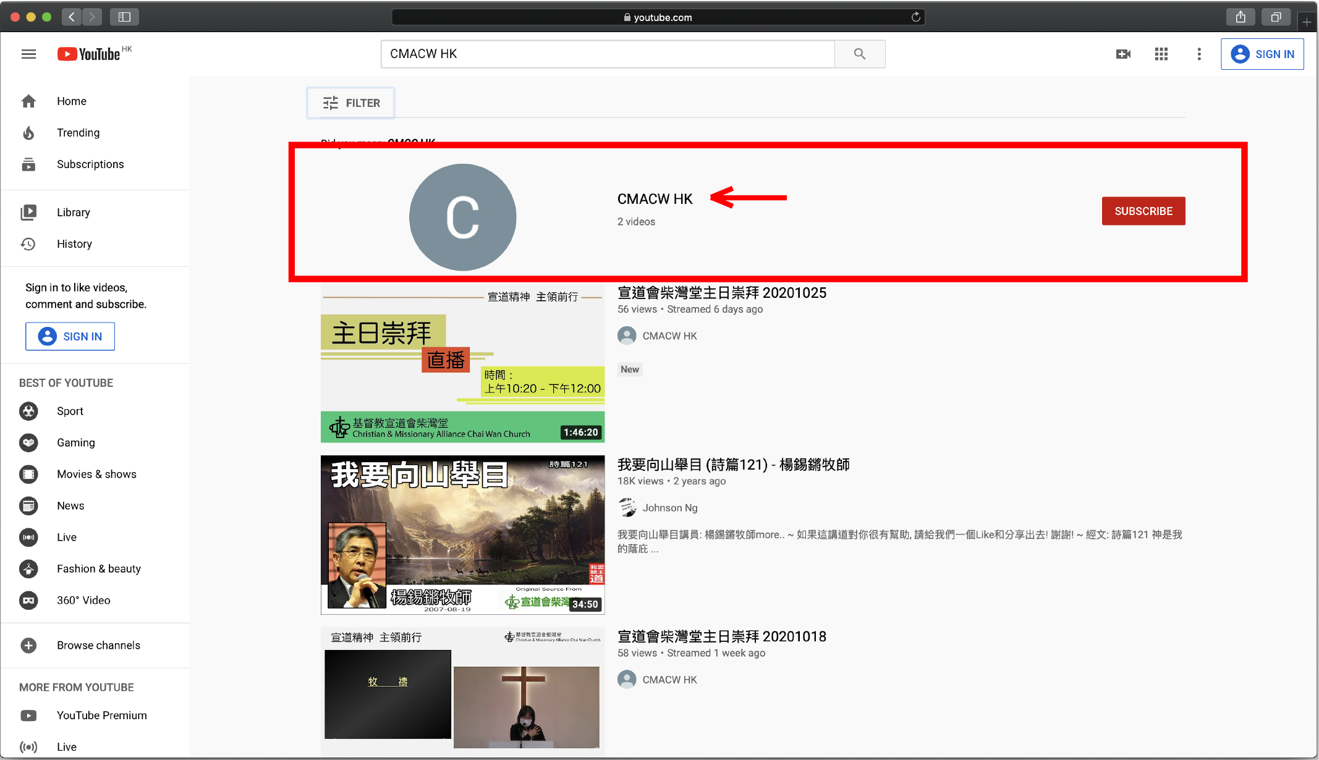The width and height of the screenshot is (1319, 760).
Task: Open Trending in sidebar
Action: pyautogui.click(x=78, y=133)
